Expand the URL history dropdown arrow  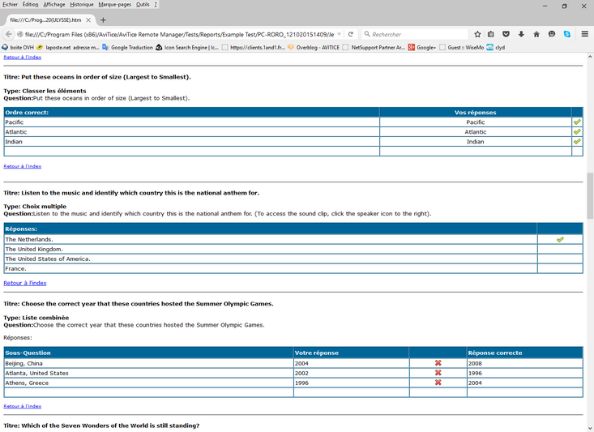pyautogui.click(x=340, y=34)
